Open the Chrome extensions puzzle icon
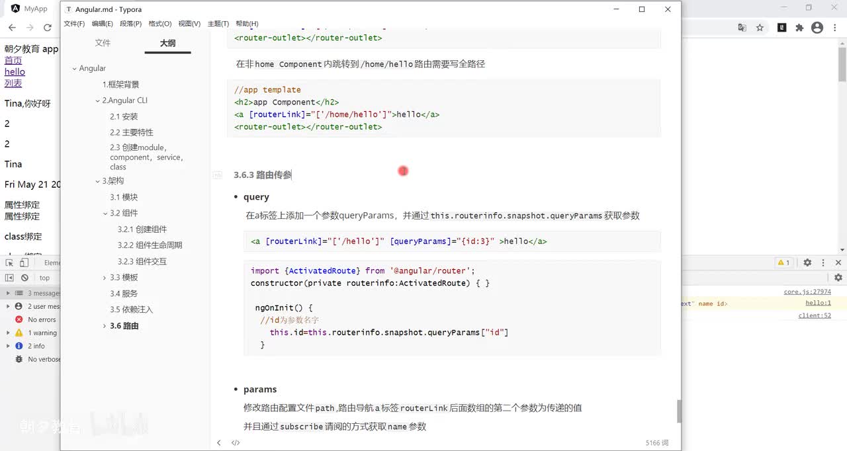This screenshot has height=451, width=847. (799, 28)
